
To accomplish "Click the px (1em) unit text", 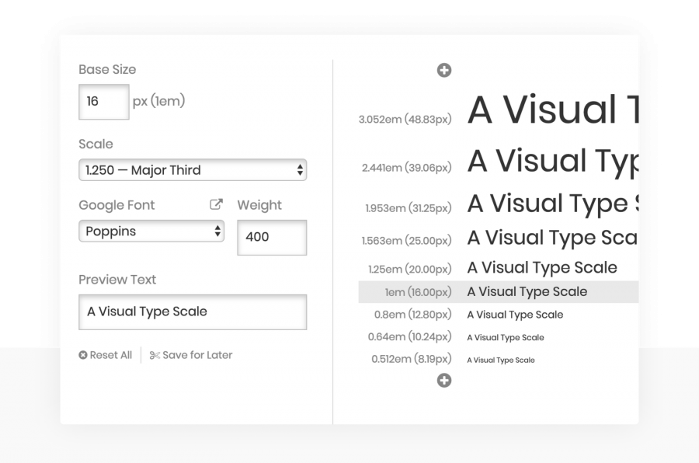I will click(x=158, y=101).
